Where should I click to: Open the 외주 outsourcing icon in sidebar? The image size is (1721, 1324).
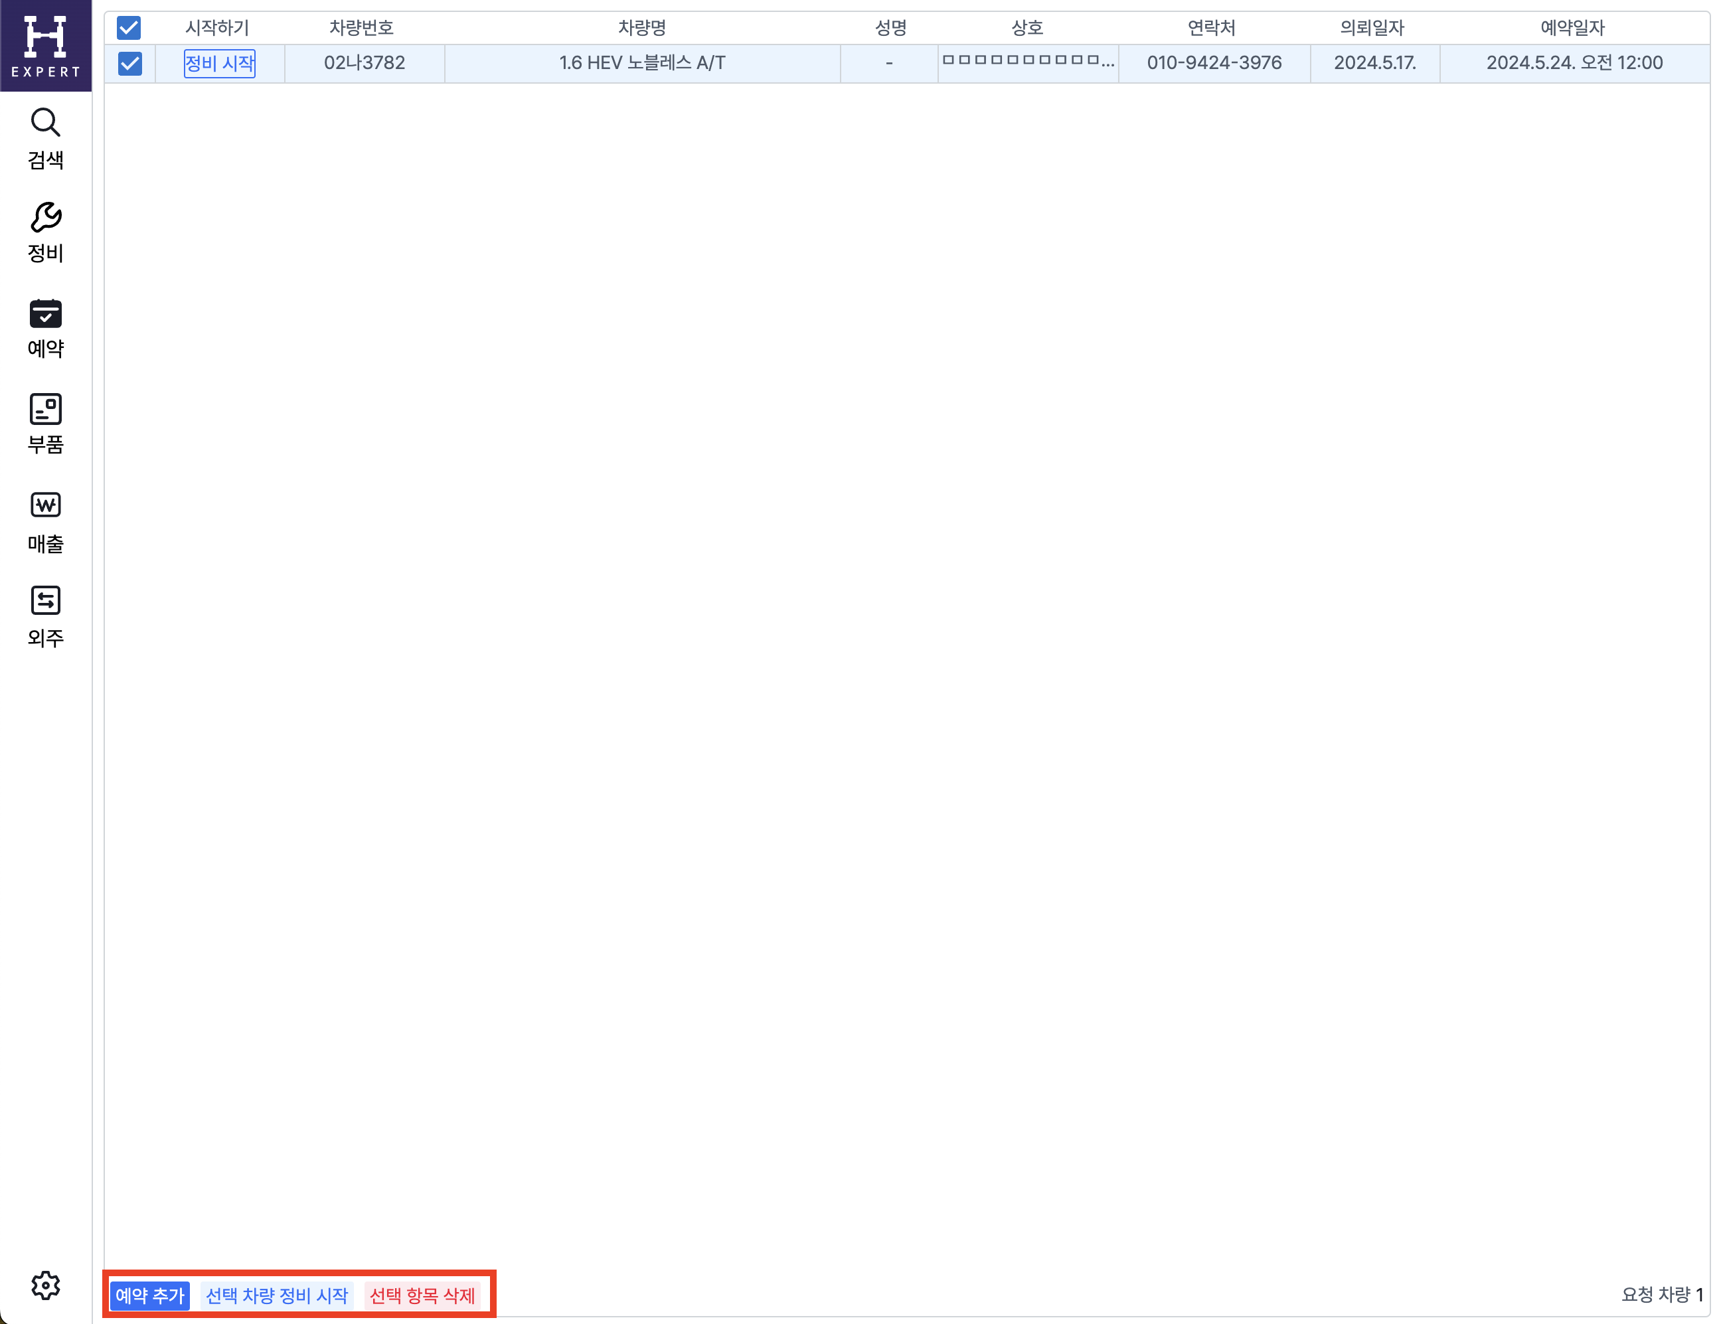[x=46, y=600]
